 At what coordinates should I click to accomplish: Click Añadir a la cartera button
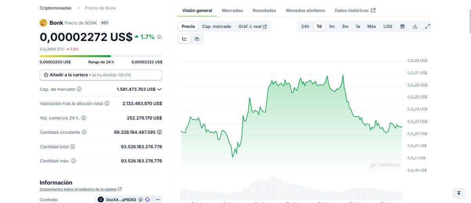click(x=101, y=75)
